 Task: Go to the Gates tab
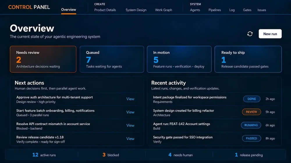[x=247, y=10]
